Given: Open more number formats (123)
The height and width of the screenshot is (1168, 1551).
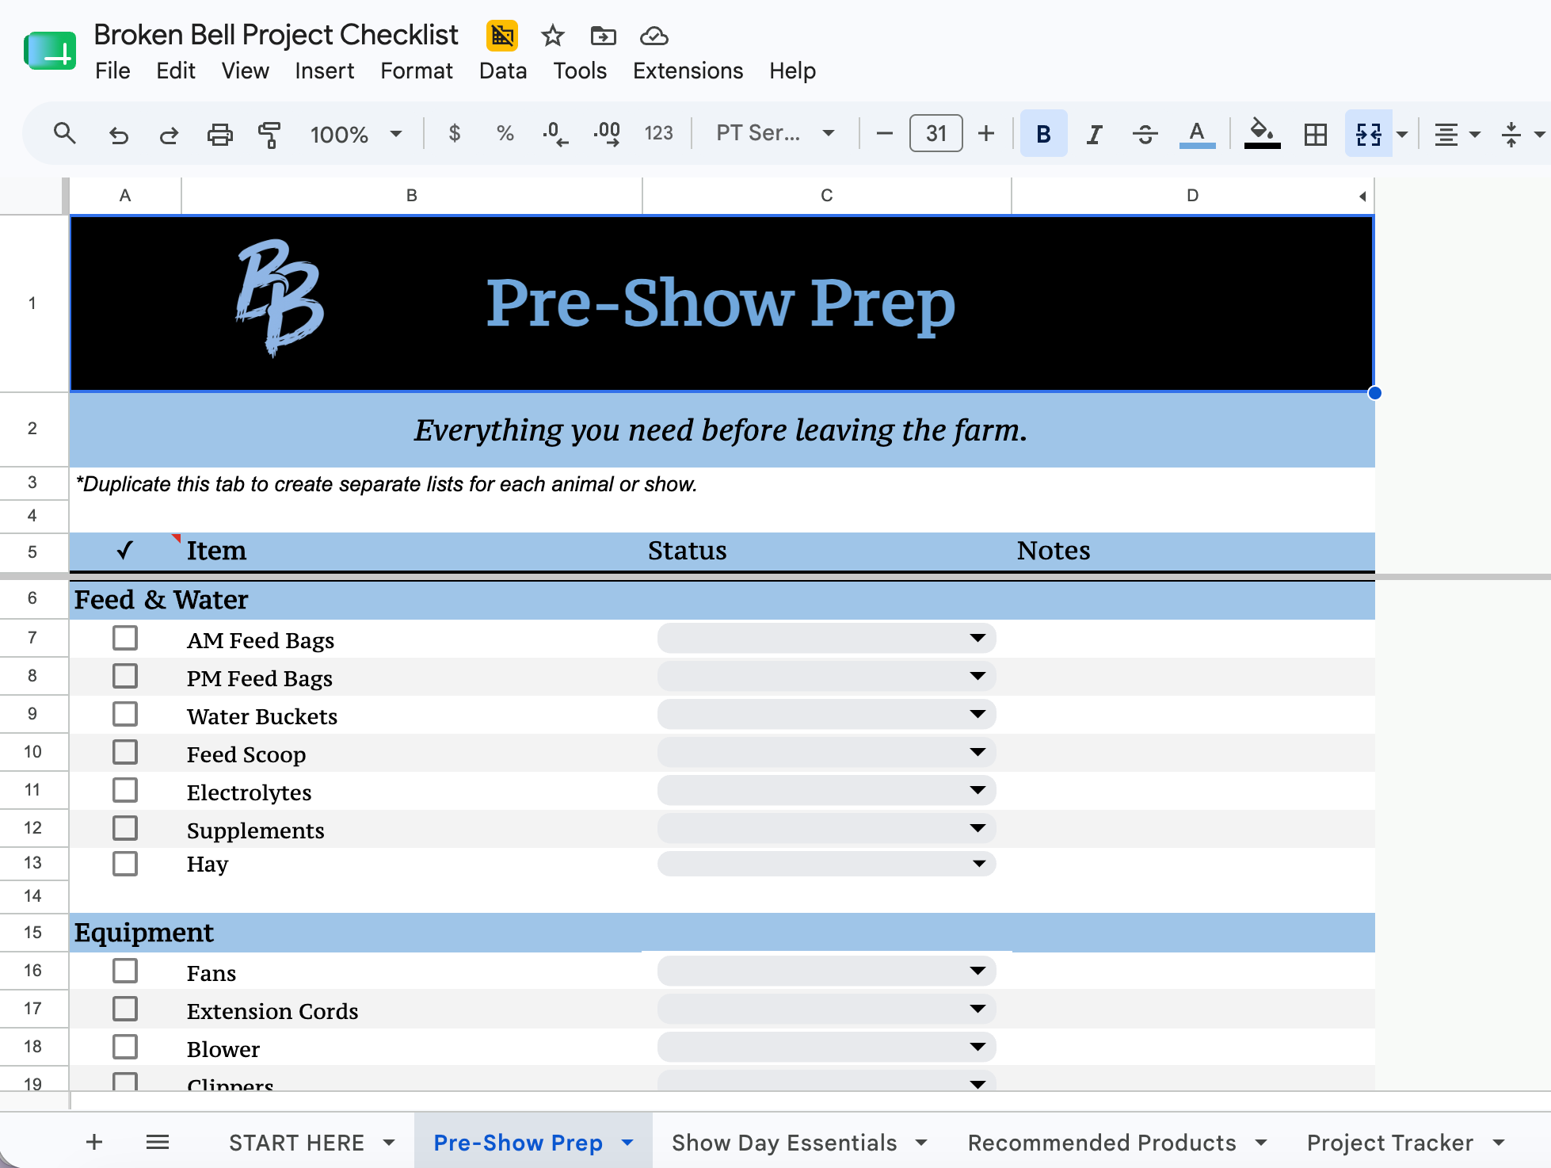Looking at the screenshot, I should click(658, 133).
